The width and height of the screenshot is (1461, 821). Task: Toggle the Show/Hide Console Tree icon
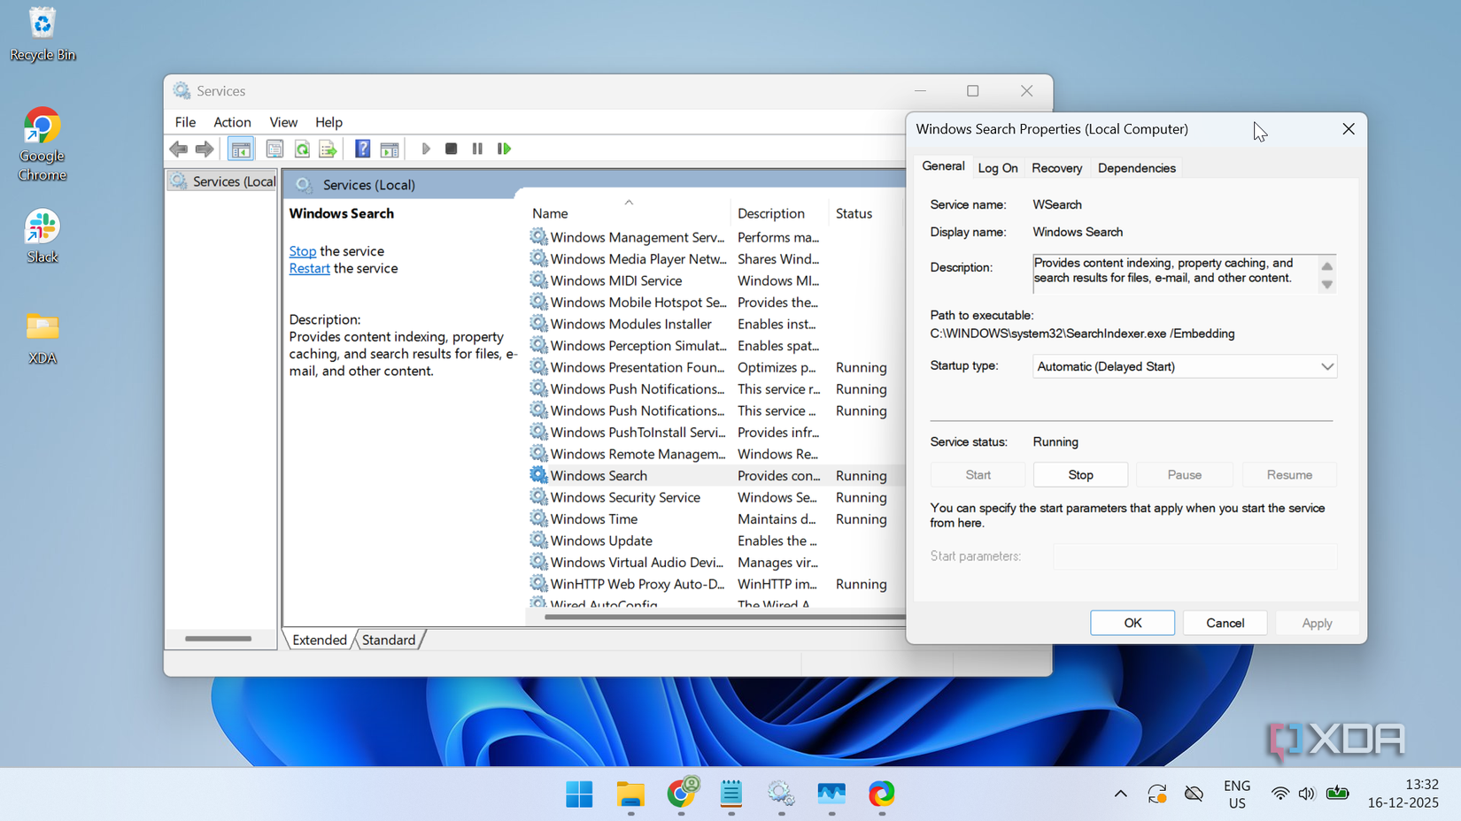coord(241,148)
